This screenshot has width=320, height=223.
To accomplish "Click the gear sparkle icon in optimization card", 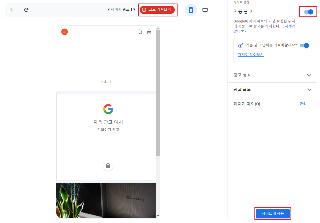I will coord(241,45).
